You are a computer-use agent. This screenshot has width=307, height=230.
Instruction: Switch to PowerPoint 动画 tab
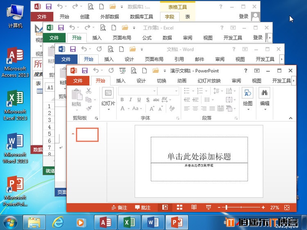pyautogui.click(x=182, y=81)
